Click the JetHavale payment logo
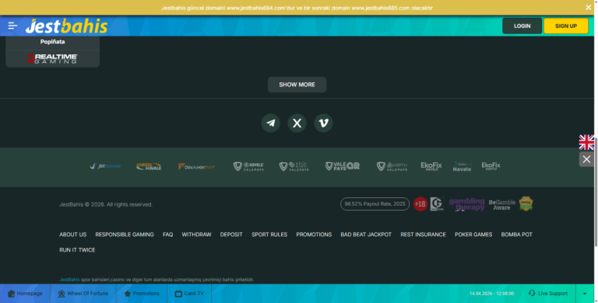The height and width of the screenshot is (303, 598). point(105,166)
